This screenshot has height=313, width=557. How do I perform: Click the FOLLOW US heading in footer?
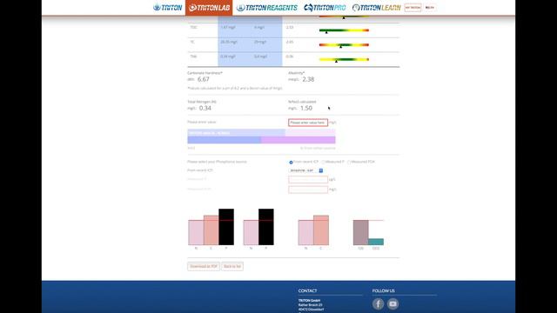pyautogui.click(x=384, y=290)
